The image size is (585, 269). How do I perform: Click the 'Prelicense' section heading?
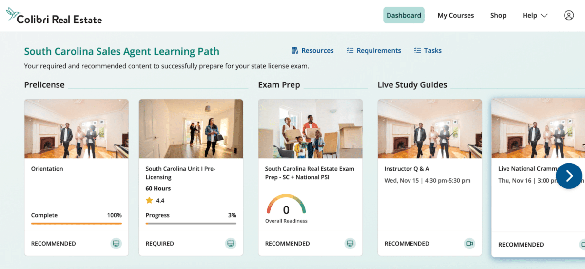tap(44, 84)
